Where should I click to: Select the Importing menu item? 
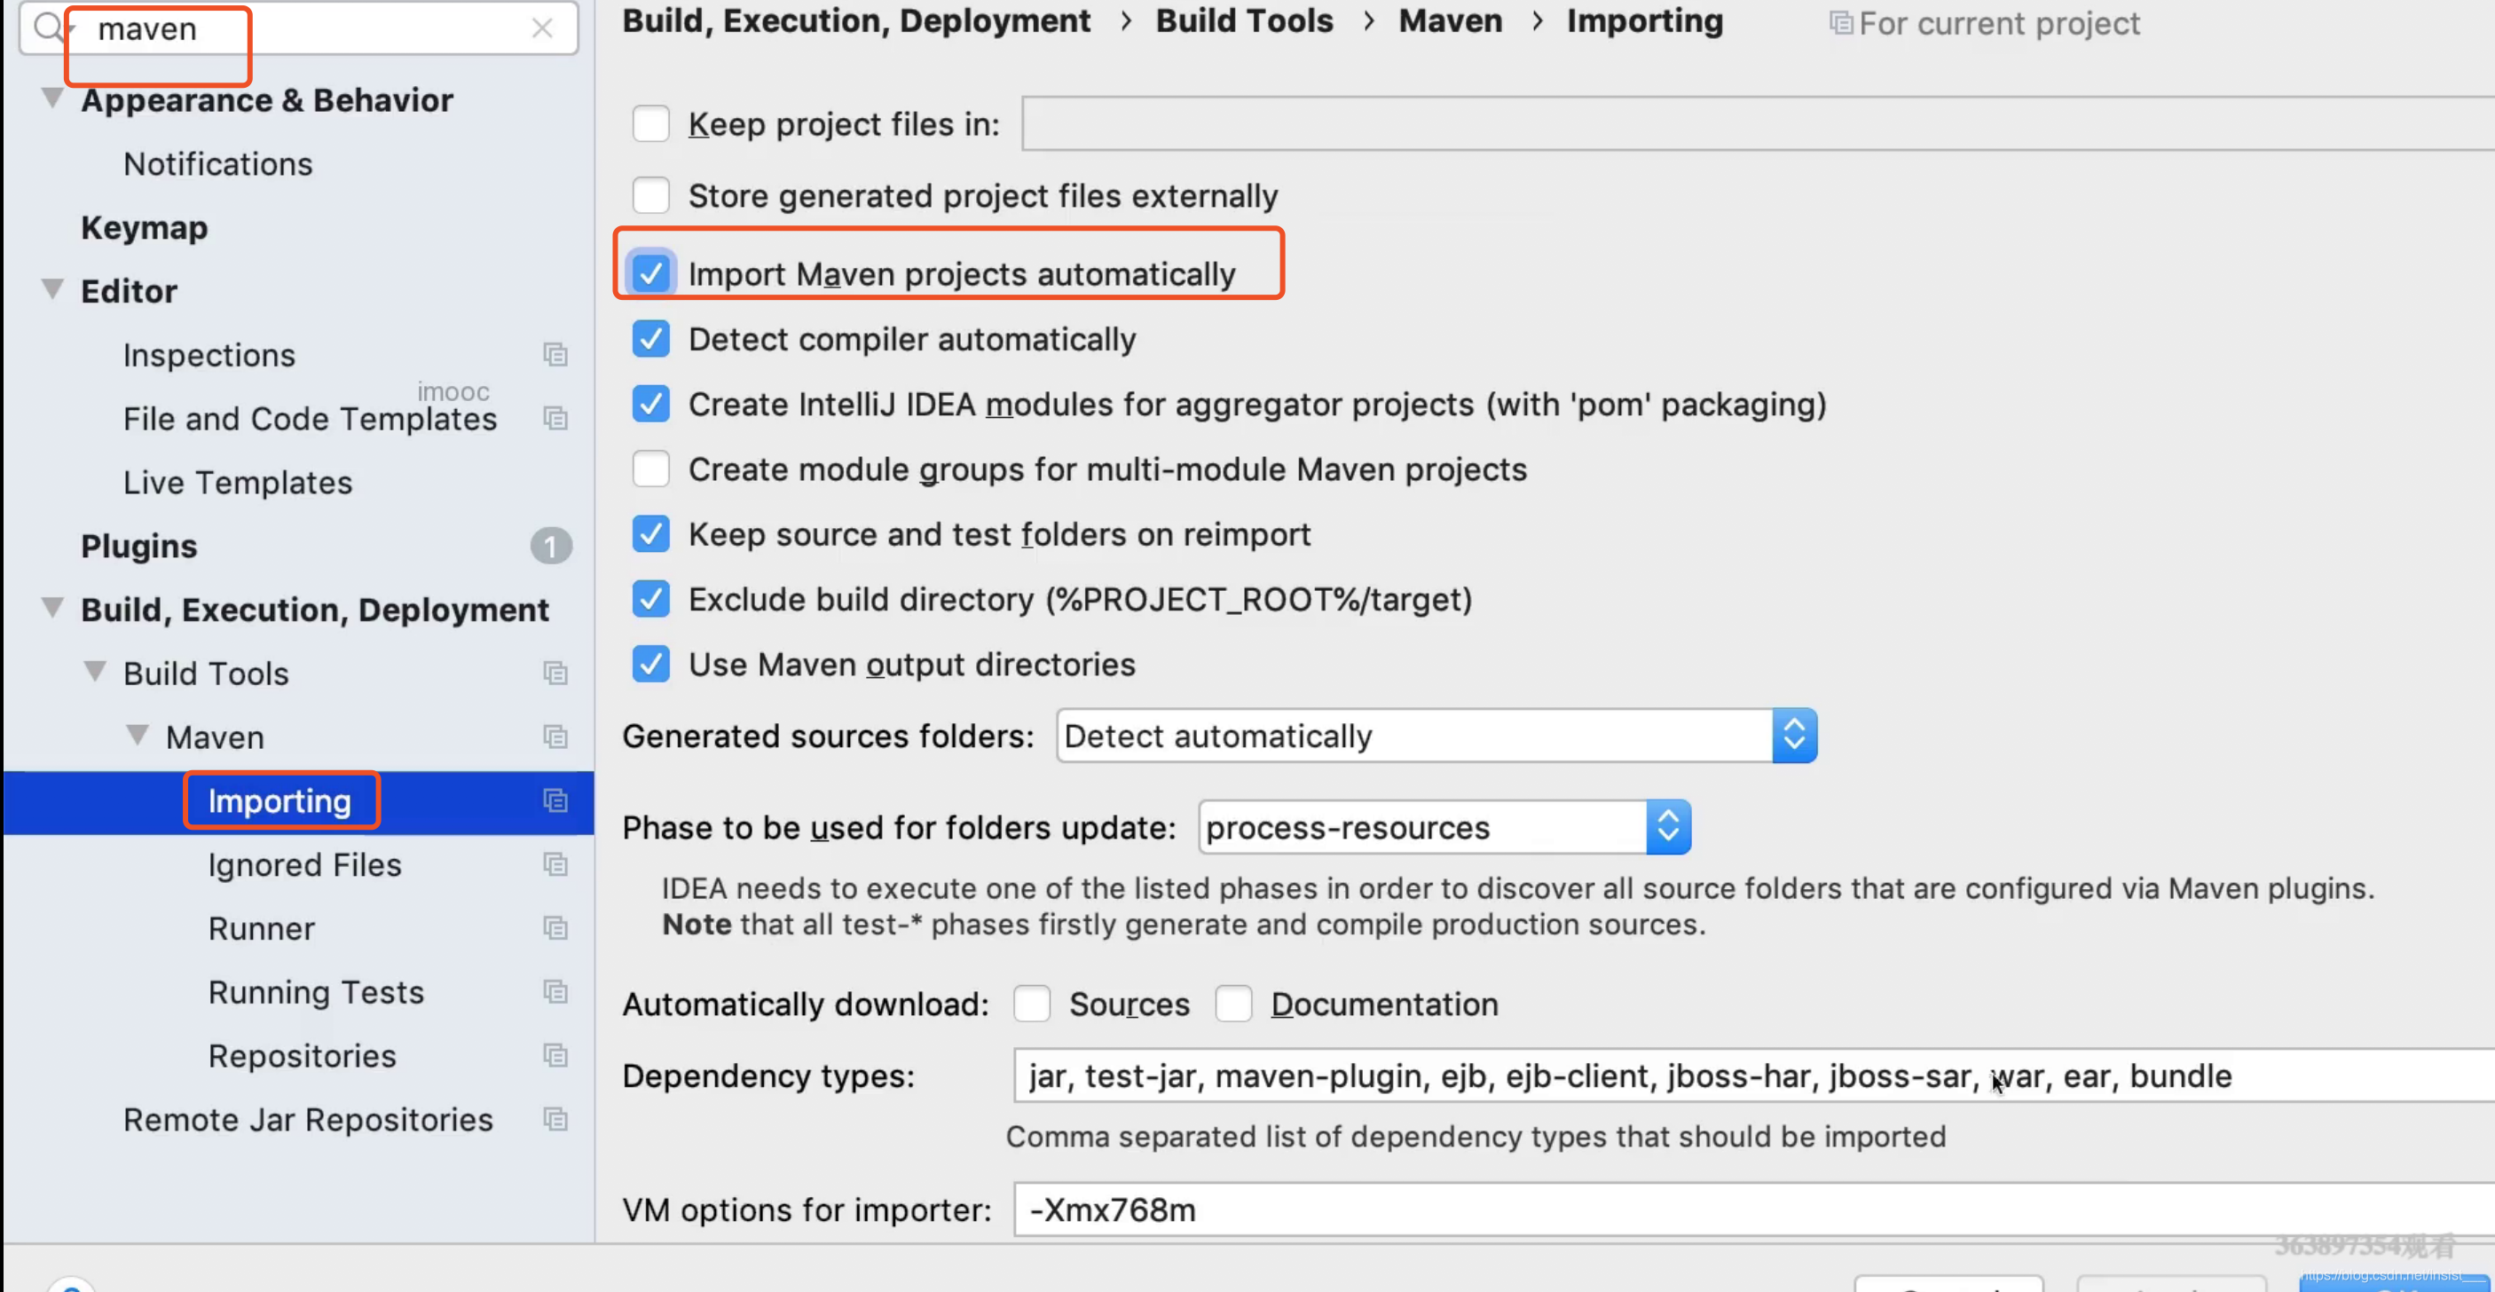point(279,800)
